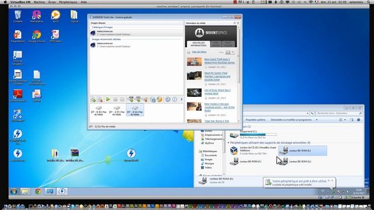Select Lecteur BD-ROM (G:) in Explorer
Image resolution: width=374 pixels, height=210 pixels.
(x=296, y=162)
